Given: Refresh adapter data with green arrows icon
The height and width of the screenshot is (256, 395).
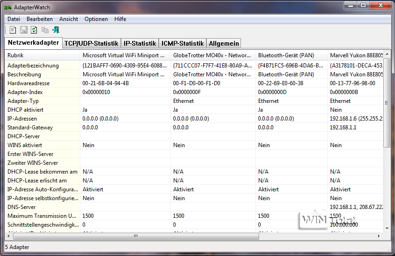Looking at the screenshot, I should tap(34, 30).
